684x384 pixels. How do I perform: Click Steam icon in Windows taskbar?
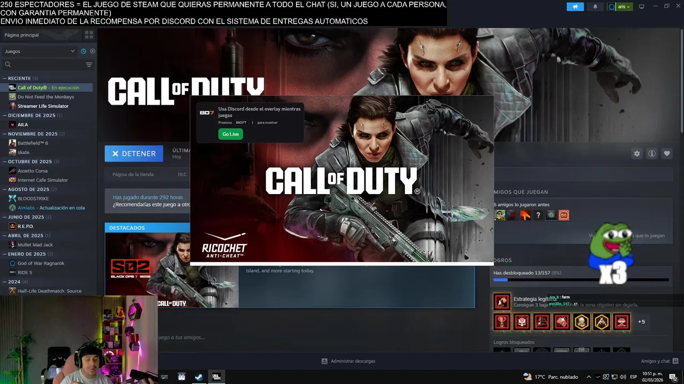pyautogui.click(x=198, y=377)
